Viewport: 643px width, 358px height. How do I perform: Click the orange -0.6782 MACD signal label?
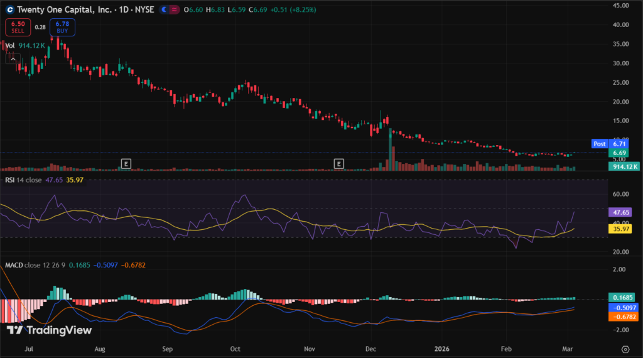pos(623,317)
